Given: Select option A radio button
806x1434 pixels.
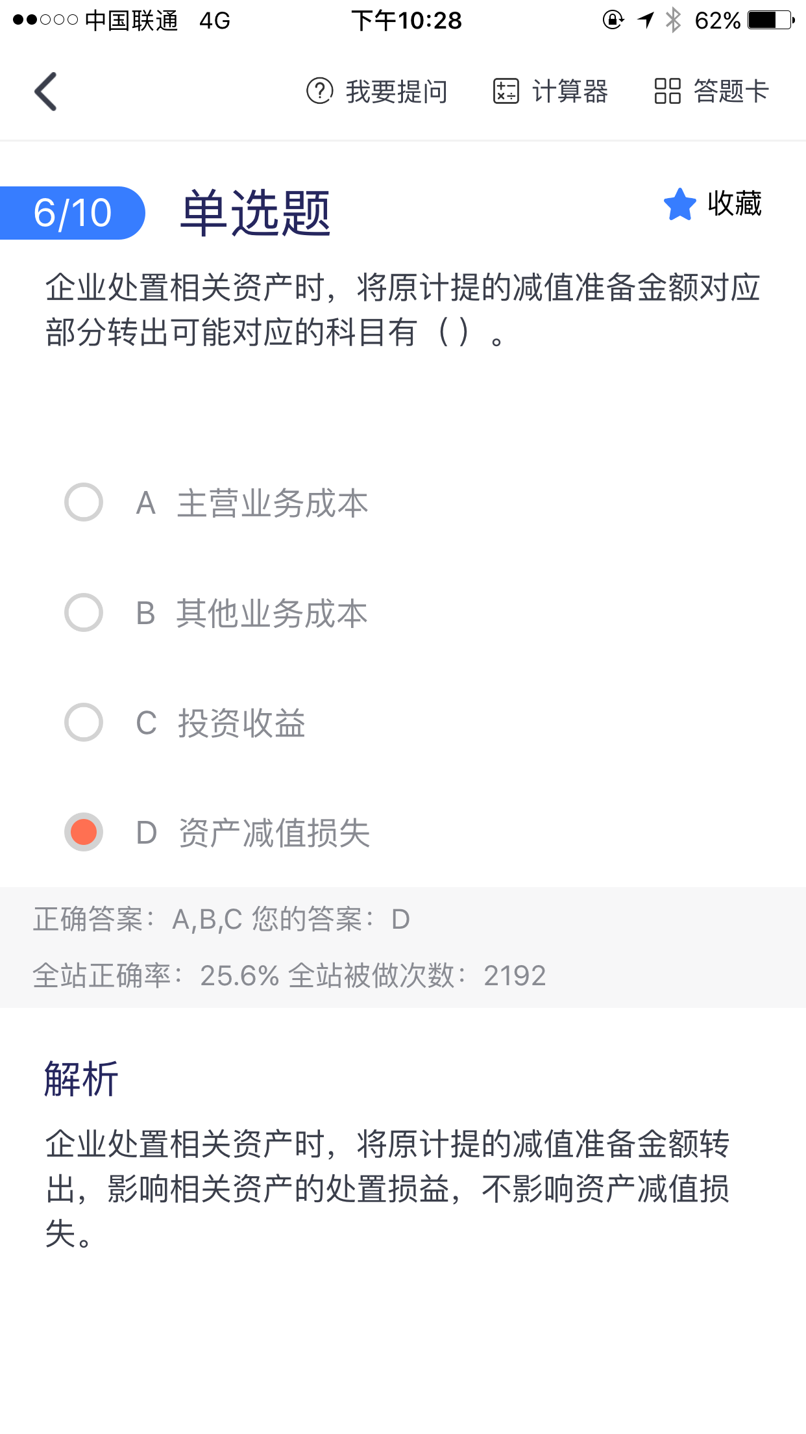Looking at the screenshot, I should (84, 502).
